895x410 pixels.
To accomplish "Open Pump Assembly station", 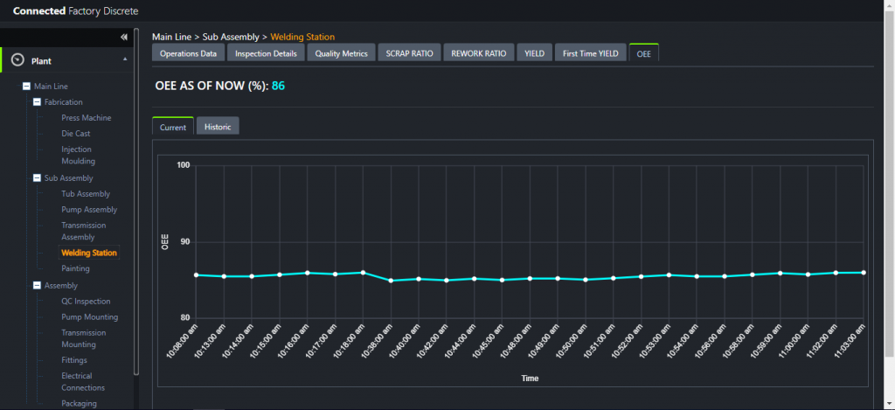I will click(88, 210).
